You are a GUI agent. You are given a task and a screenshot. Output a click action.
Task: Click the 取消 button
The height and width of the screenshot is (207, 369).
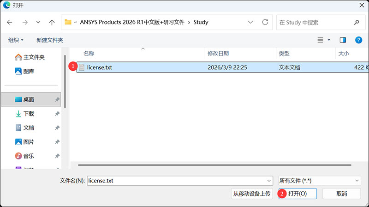pos(341,194)
